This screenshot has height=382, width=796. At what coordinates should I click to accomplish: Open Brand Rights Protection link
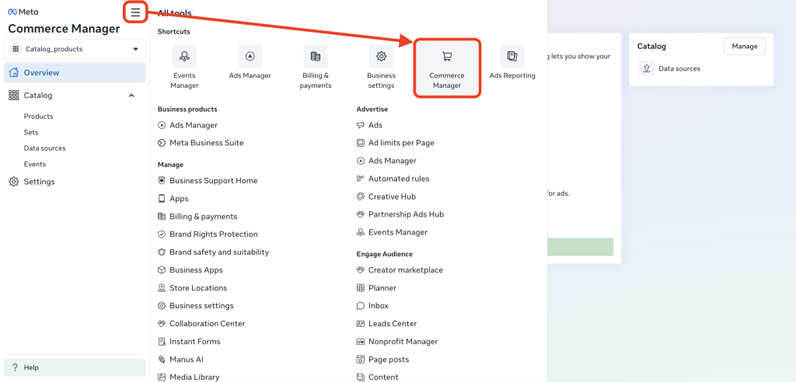(213, 234)
